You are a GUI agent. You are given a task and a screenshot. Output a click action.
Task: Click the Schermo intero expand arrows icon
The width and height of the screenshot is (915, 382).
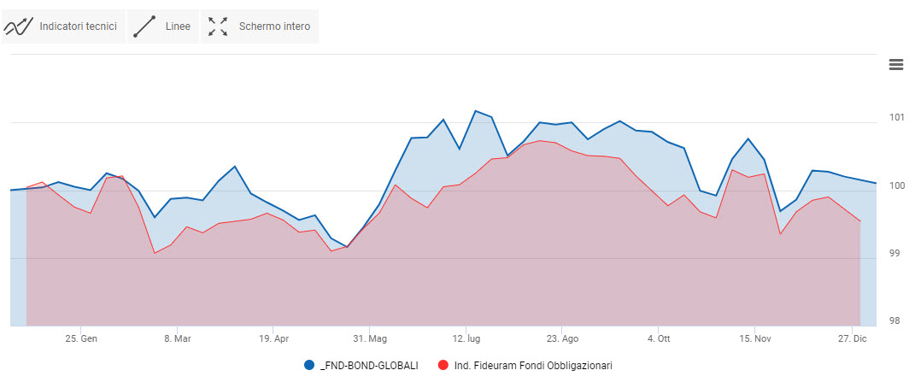click(x=218, y=26)
